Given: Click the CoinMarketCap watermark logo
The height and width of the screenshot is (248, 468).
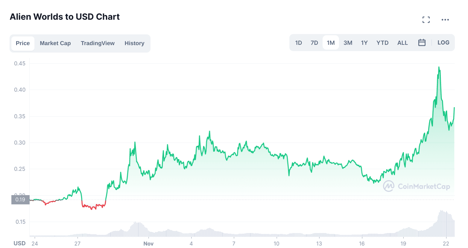Looking at the screenshot, I should pos(416,186).
